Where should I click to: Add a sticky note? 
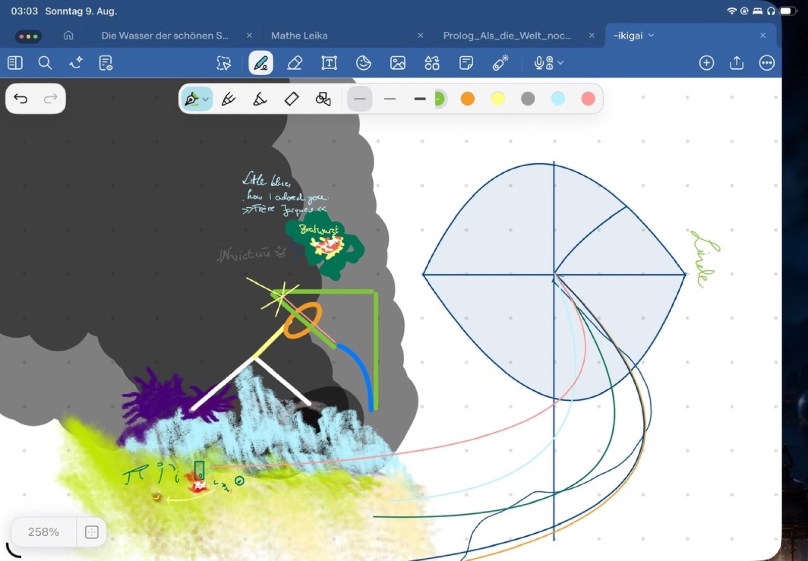click(x=466, y=63)
